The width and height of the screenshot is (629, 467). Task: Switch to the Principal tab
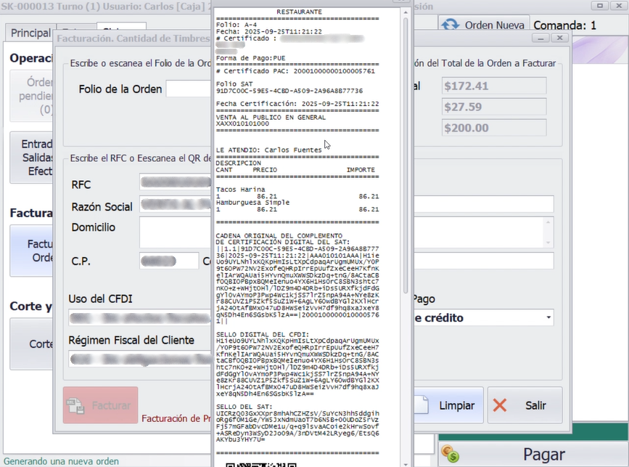[x=30, y=33]
